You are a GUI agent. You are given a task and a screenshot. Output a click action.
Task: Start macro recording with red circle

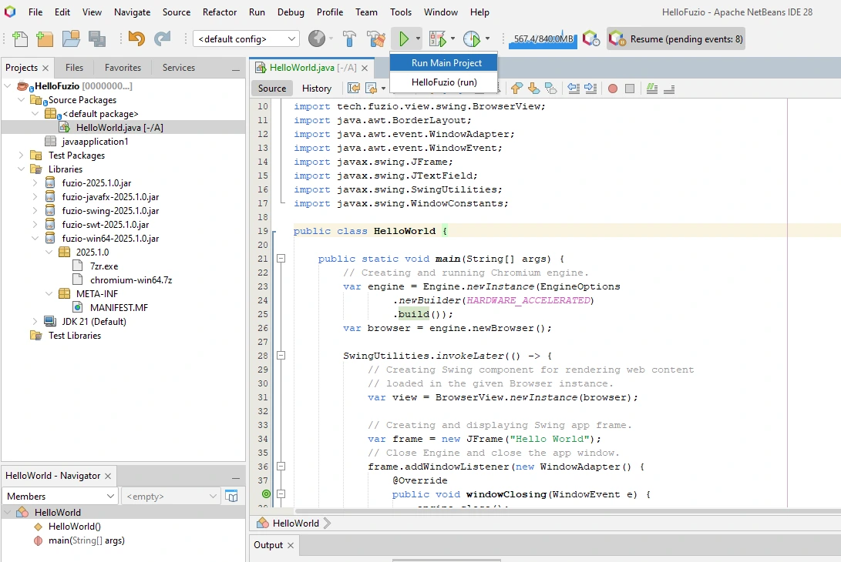click(x=613, y=89)
